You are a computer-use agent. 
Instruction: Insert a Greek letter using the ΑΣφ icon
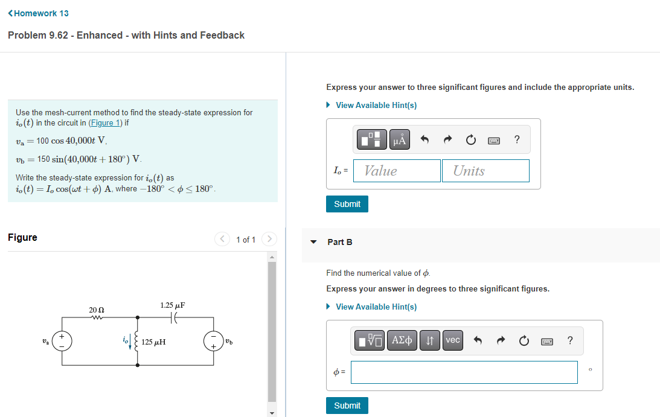coord(402,340)
